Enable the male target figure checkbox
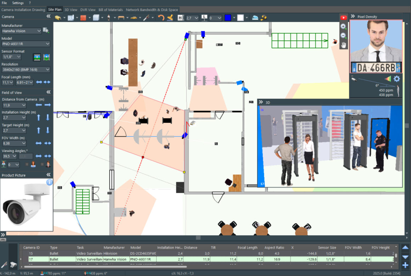 41,164
